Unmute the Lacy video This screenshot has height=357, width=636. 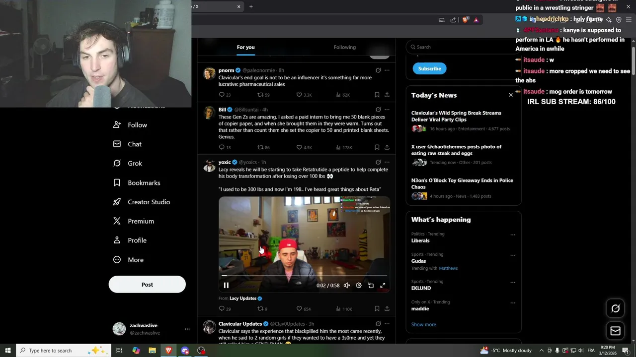(347, 285)
